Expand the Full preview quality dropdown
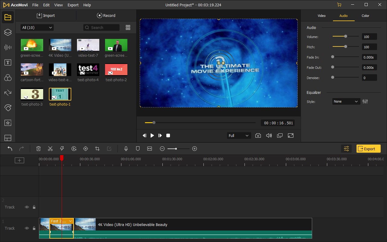 [238, 135]
